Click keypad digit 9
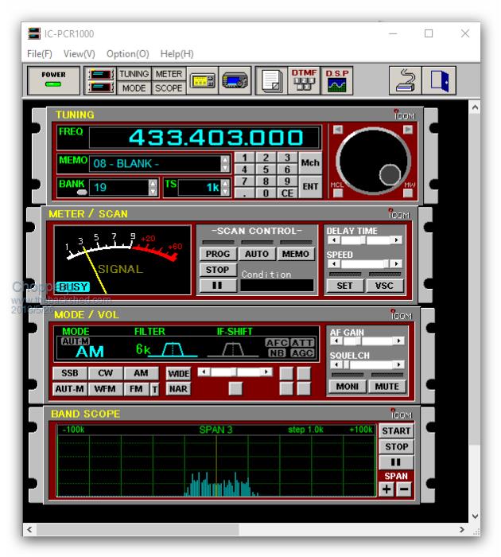 287,181
